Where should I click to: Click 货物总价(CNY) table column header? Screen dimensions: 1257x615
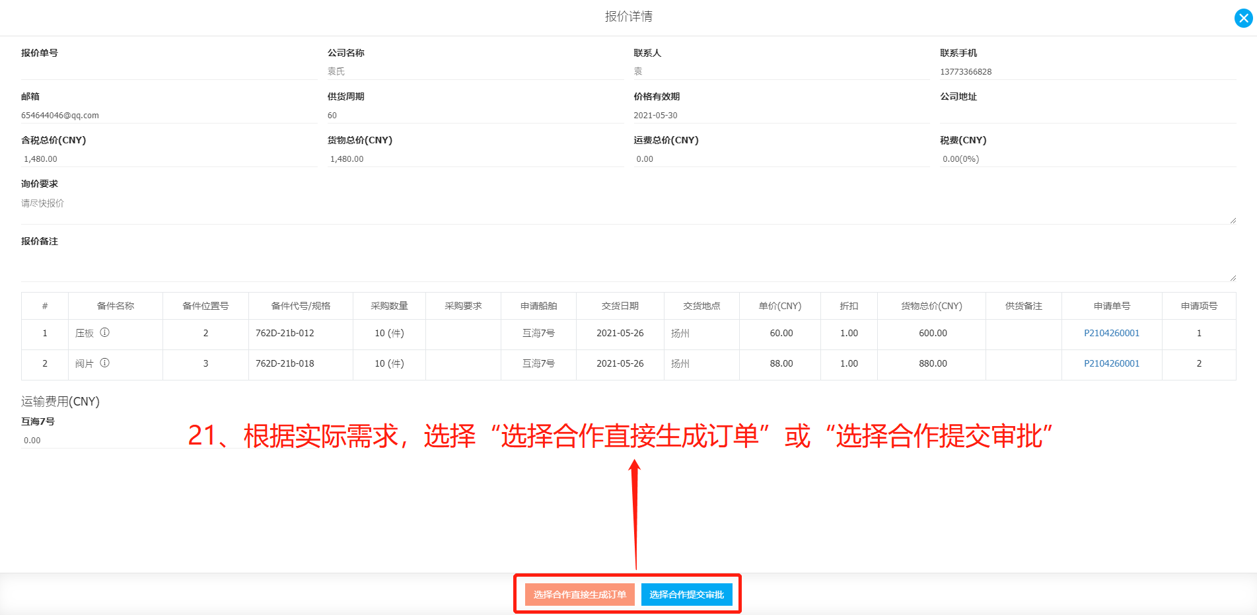click(931, 306)
